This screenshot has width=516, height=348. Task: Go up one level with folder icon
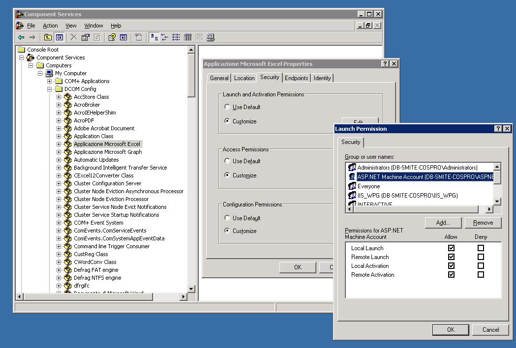click(48, 37)
